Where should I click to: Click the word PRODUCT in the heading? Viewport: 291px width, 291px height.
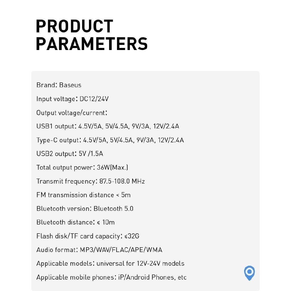click(x=74, y=26)
